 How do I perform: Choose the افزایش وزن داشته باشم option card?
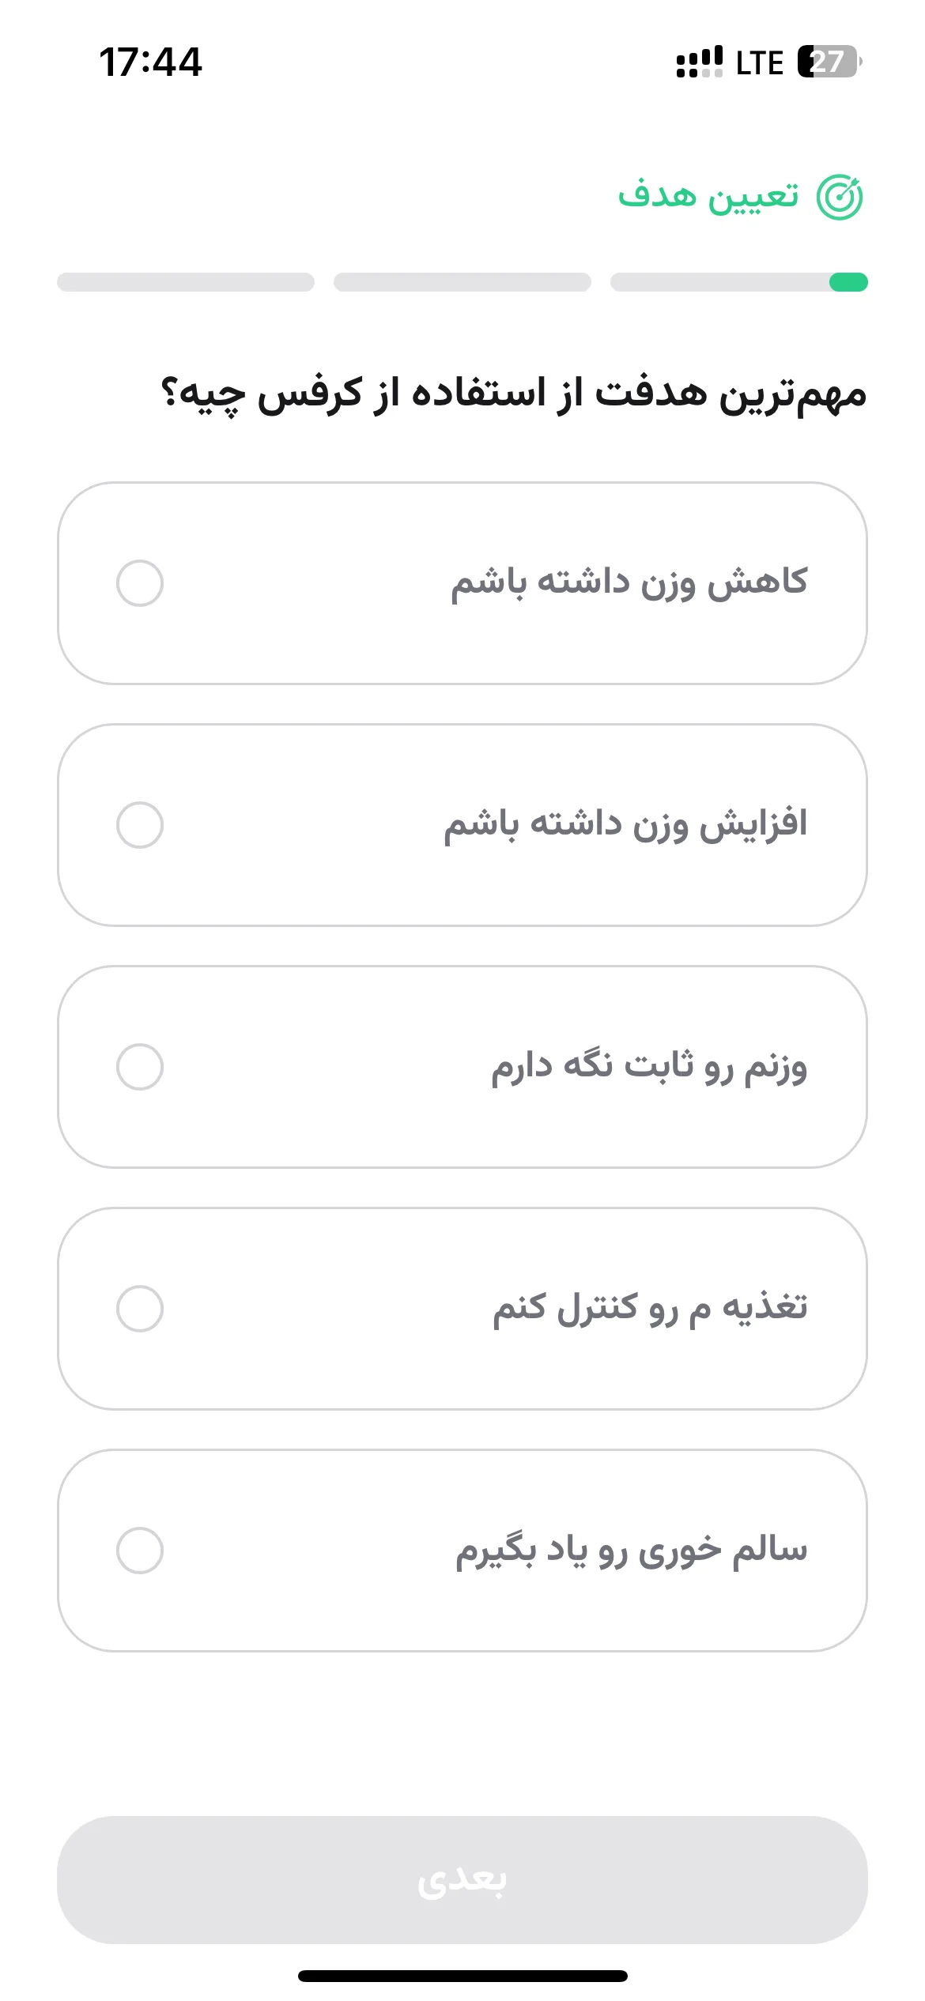tap(462, 825)
